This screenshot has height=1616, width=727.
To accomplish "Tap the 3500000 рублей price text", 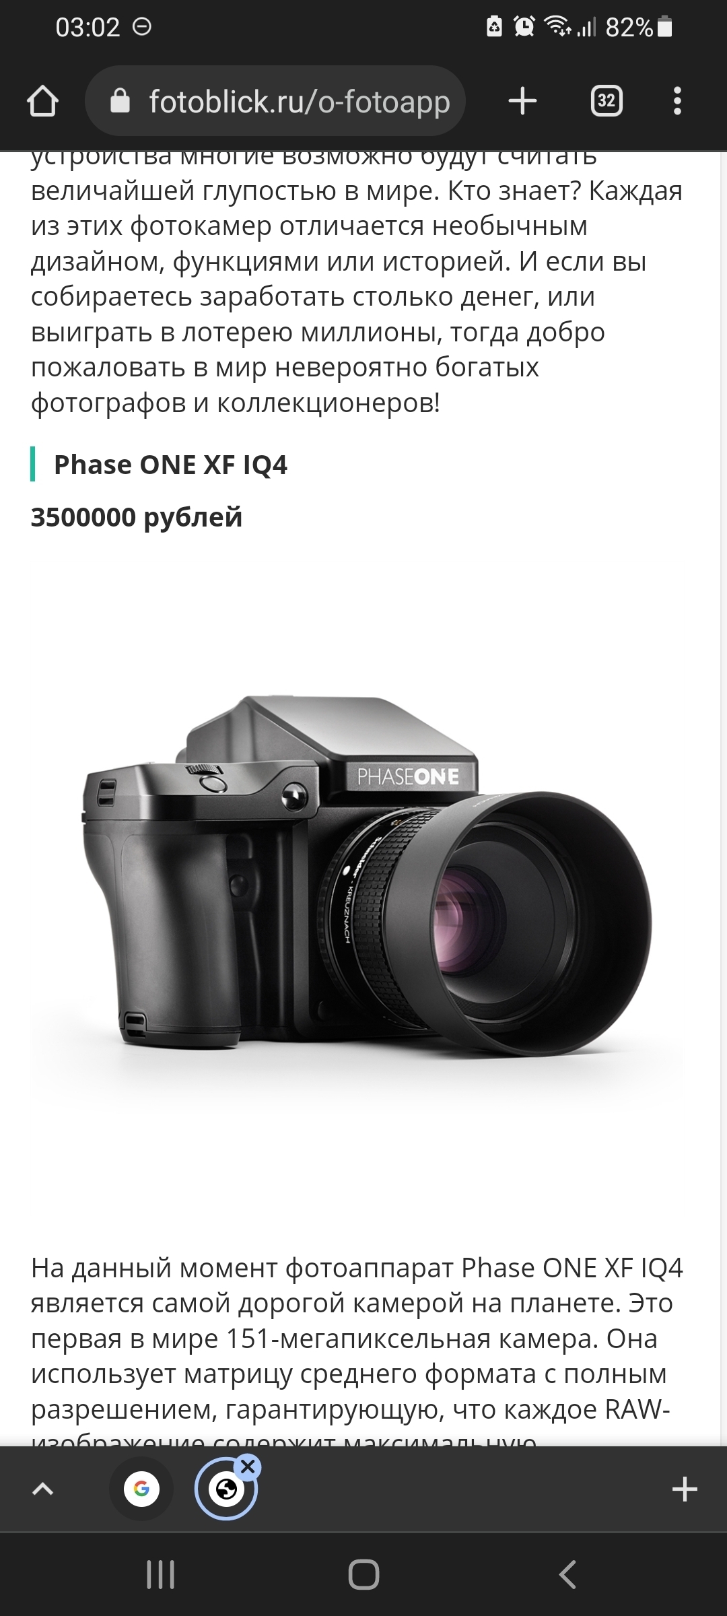I will point(137,517).
